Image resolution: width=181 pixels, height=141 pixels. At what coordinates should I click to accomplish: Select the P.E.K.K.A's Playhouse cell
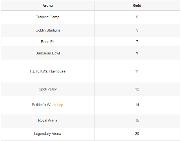(48, 71)
